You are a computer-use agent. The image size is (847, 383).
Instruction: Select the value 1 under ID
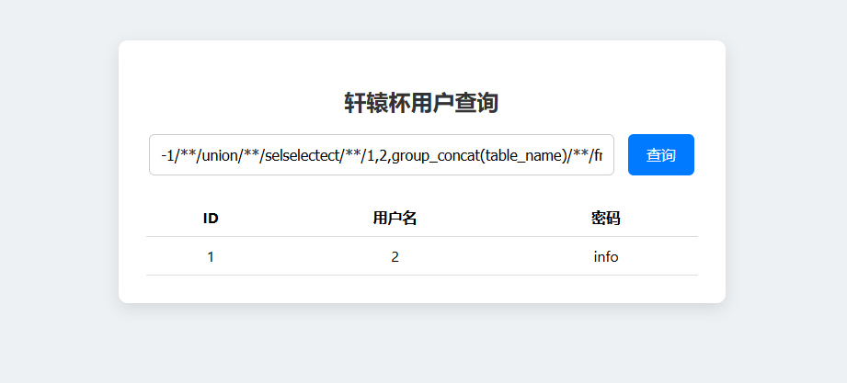pyautogui.click(x=211, y=257)
